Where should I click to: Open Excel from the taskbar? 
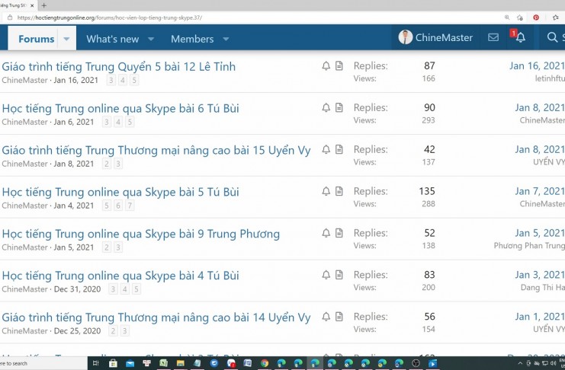[163, 363]
